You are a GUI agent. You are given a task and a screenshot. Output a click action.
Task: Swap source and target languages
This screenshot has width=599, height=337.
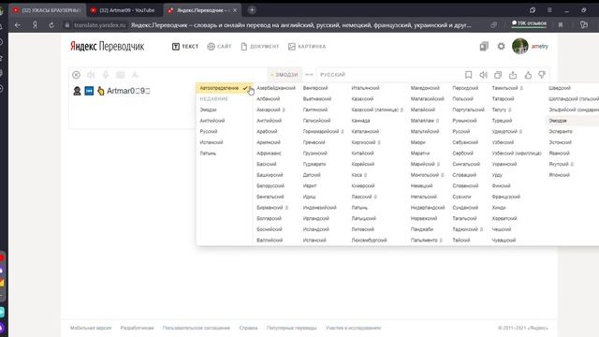[x=310, y=75]
